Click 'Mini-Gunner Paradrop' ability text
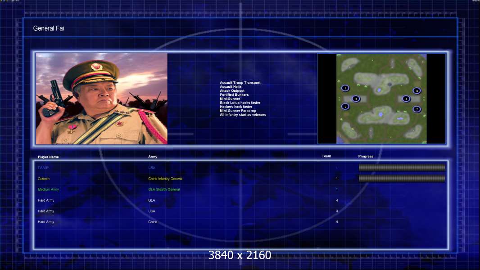 [238, 110]
